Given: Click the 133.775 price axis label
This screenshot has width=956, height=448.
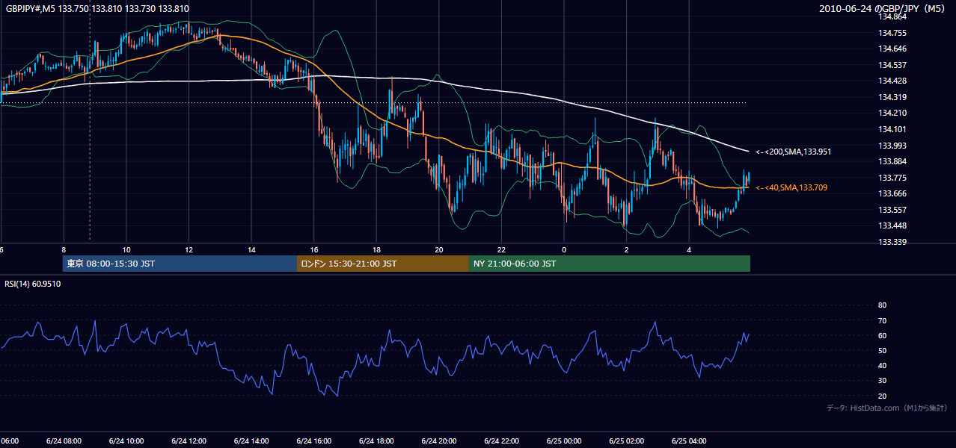Looking at the screenshot, I should point(893,178).
